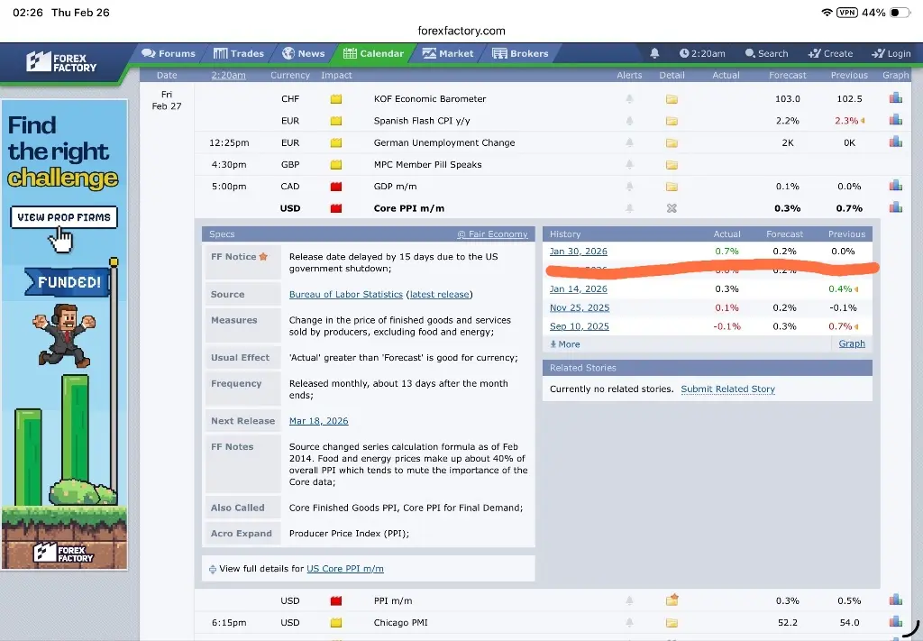Open the Forex Factory logo home link
923x641 pixels.
(61, 62)
